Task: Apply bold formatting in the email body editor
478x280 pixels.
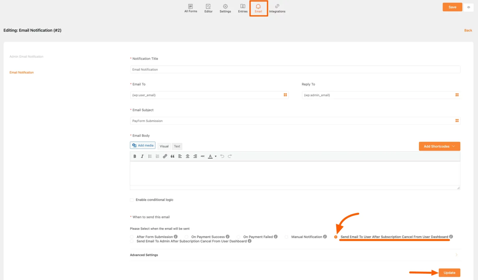Action: click(135, 156)
